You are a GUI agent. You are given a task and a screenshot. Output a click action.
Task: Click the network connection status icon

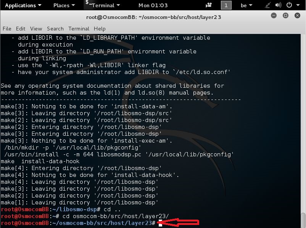coord(268,5)
